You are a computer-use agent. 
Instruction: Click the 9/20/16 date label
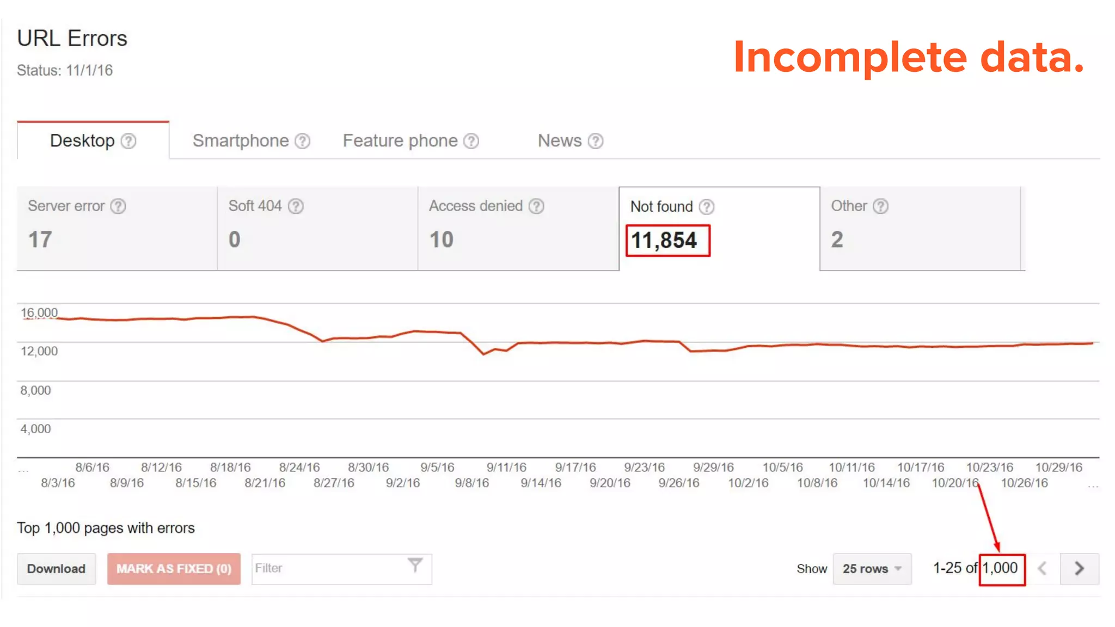(610, 483)
